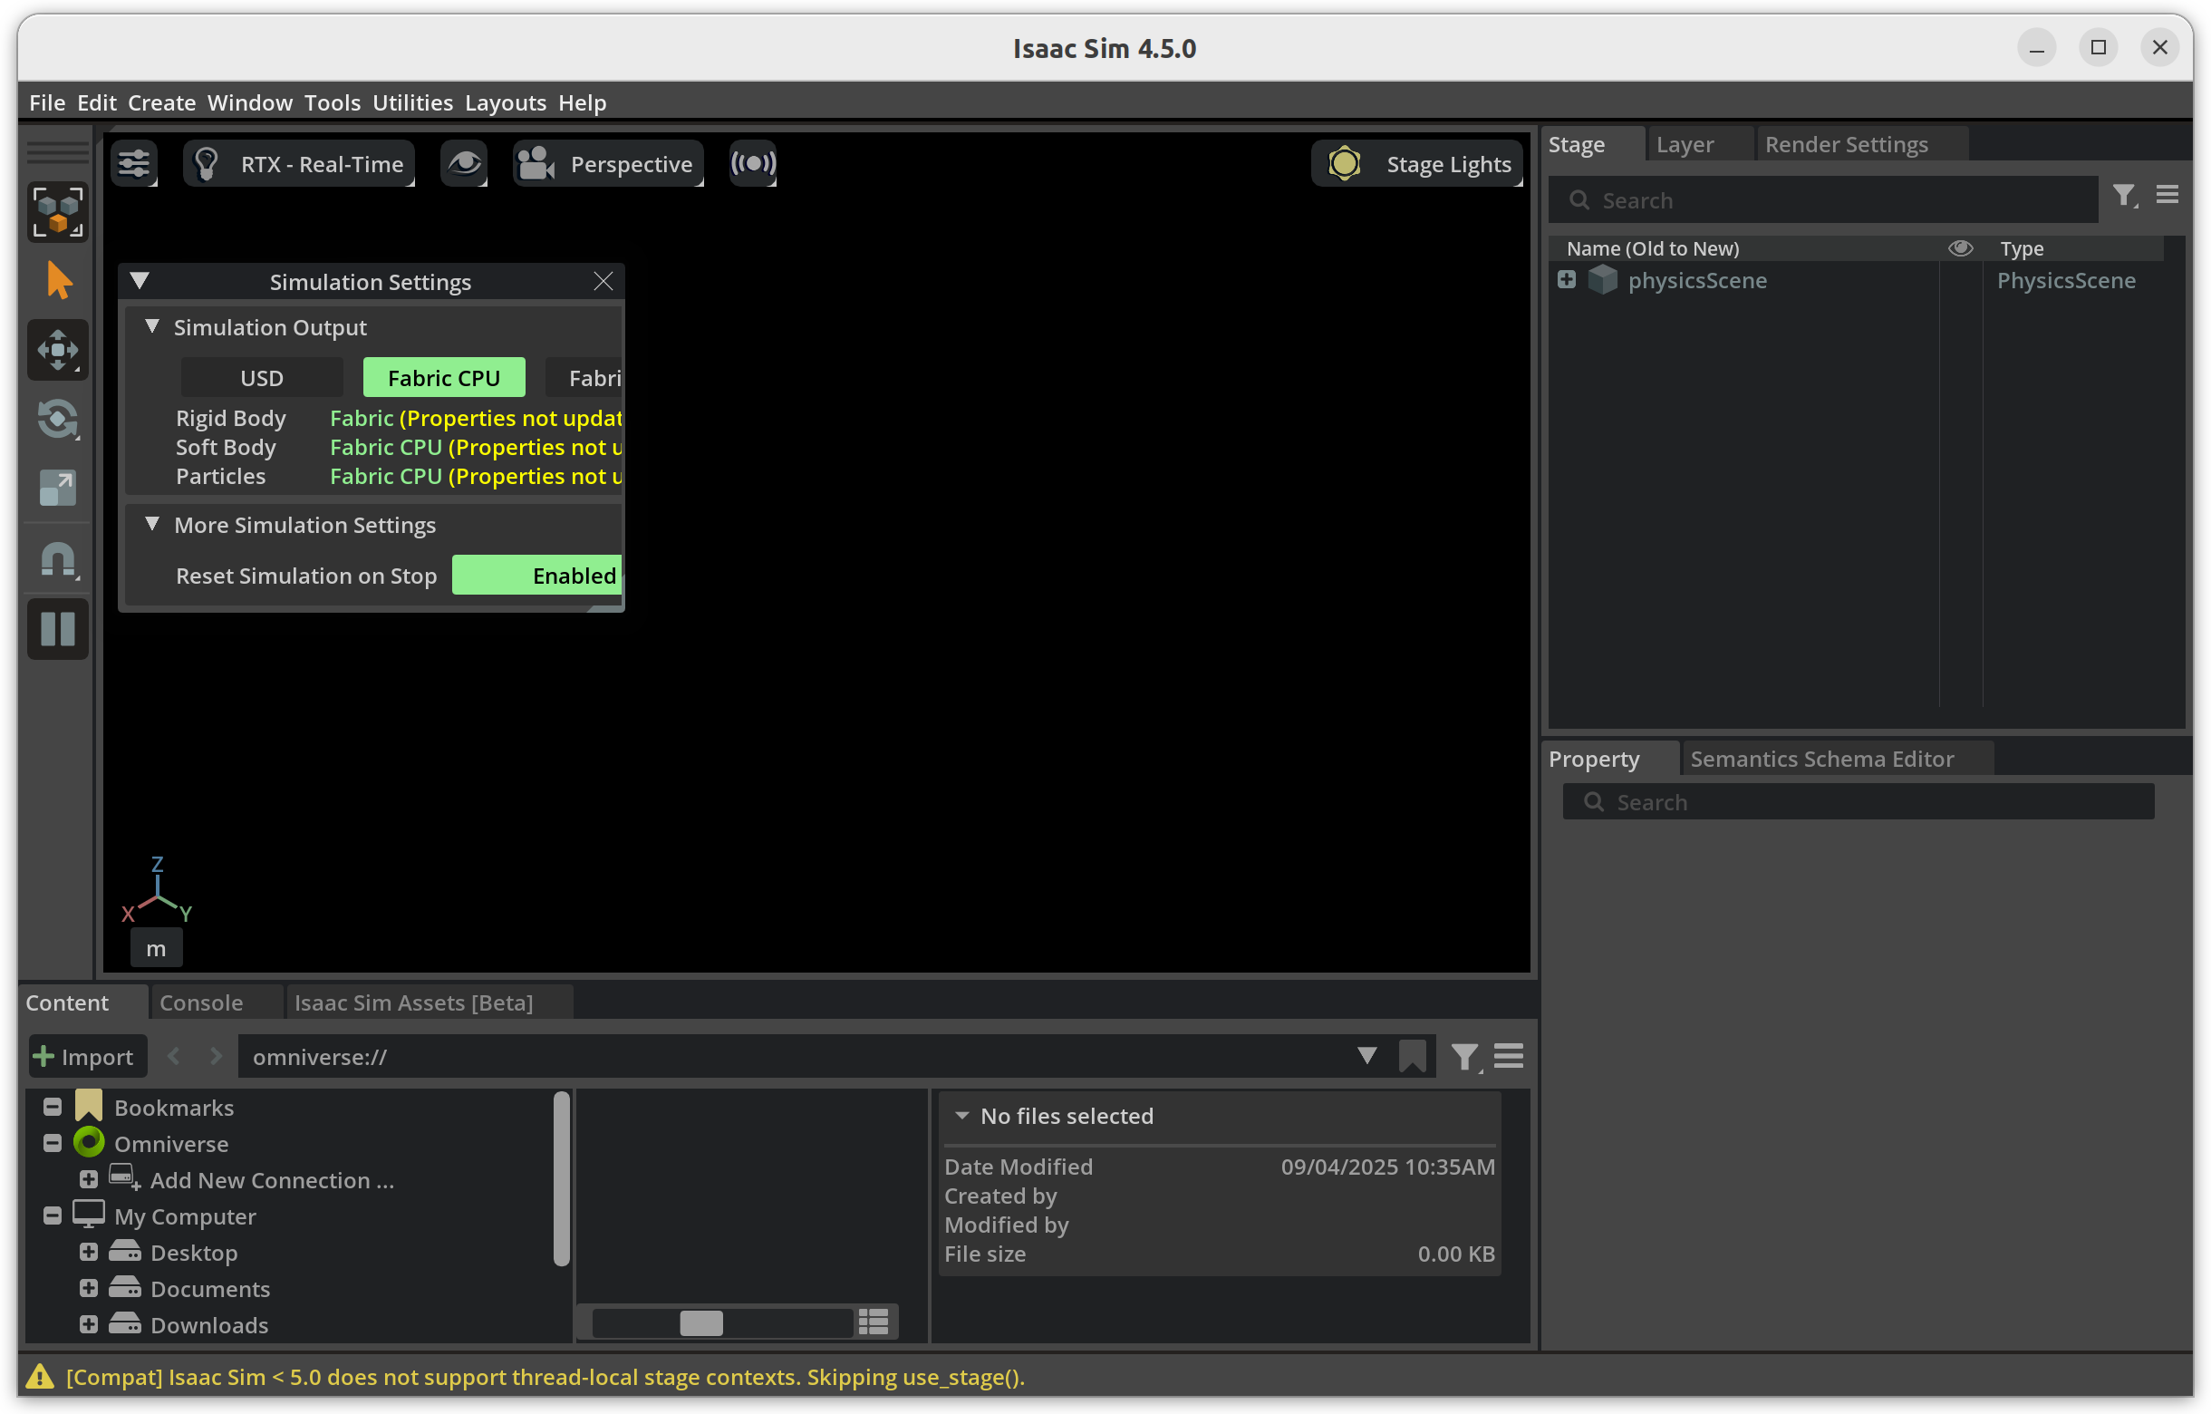Collapse the Simulation Output section
Image resolution: width=2211 pixels, height=1414 pixels.
click(x=152, y=327)
